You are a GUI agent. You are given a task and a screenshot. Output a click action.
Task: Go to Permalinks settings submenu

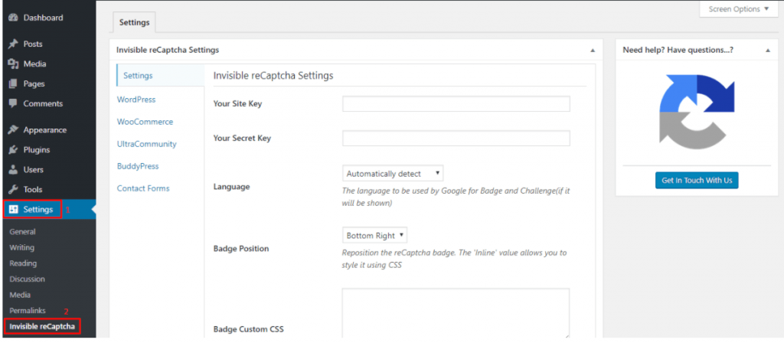pos(28,311)
